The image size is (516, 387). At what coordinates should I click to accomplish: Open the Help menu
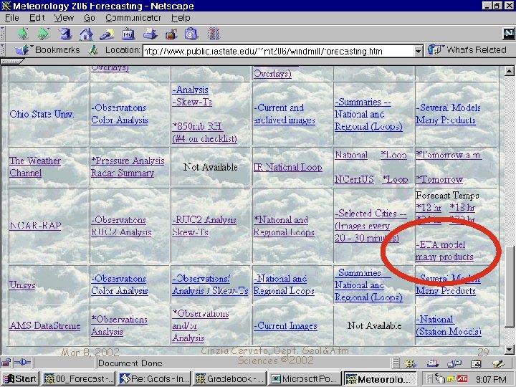coord(181,18)
